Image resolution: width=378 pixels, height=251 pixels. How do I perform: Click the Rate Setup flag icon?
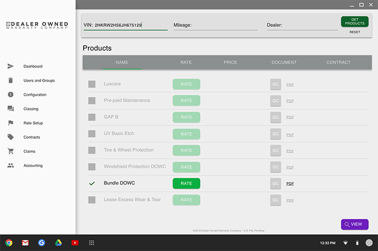coord(10,123)
